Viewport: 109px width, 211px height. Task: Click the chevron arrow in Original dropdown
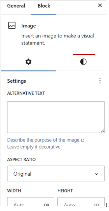[x=96, y=174]
